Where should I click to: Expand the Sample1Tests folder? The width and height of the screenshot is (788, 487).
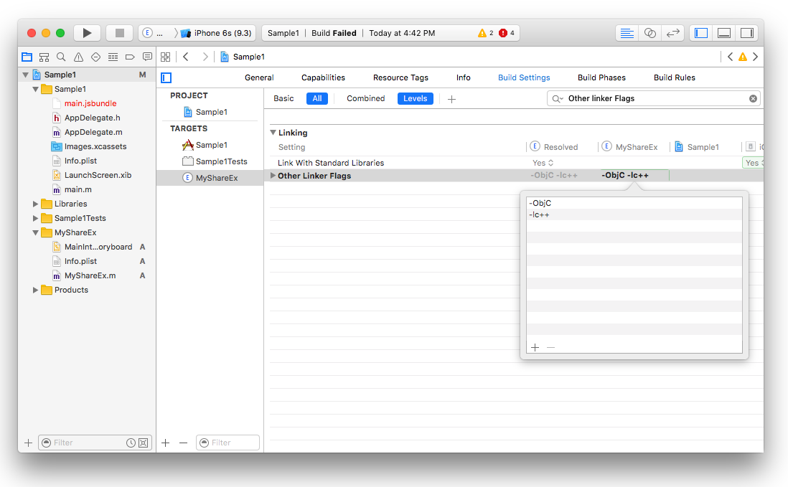point(35,218)
